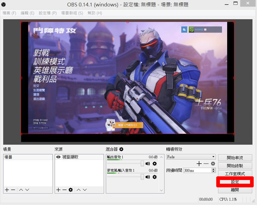Move source up with arrow
257x205 pixels.
pos(79,190)
